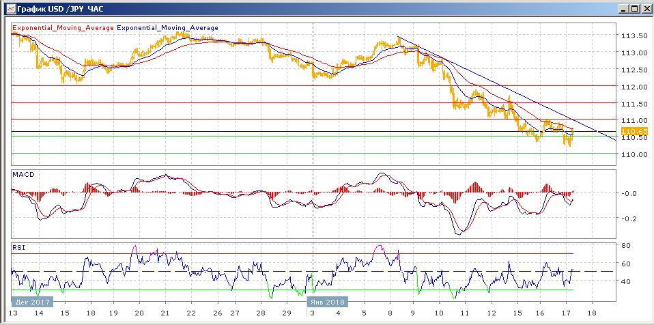This screenshot has width=654, height=325.
Task: Click date 17 on the time axis
Action: tap(565, 313)
